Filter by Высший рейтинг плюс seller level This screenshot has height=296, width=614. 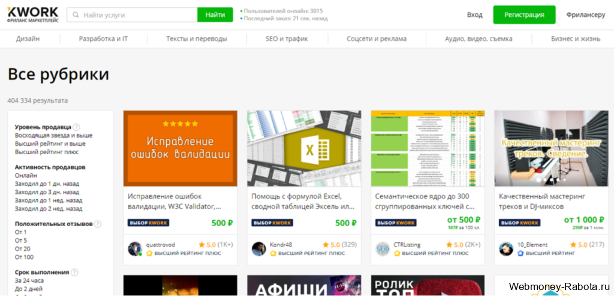click(x=47, y=152)
